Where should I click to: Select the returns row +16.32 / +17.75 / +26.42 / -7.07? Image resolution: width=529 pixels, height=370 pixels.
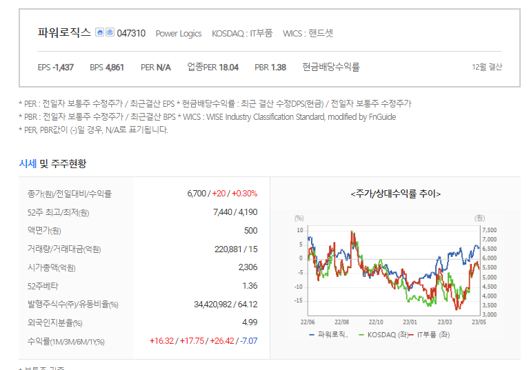click(203, 340)
